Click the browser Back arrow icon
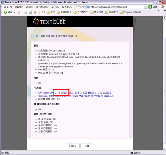This screenshot has width=166, height=155. click(x=5, y=12)
